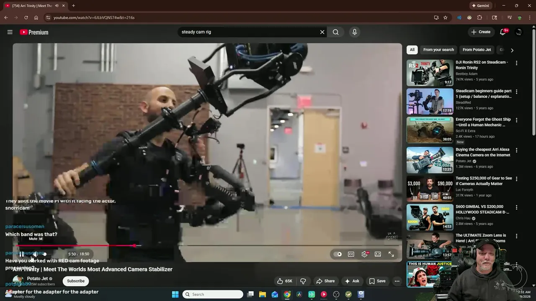This screenshot has width=536, height=301.
Task: Dislike the video with thumbs down
Action: pos(303,281)
